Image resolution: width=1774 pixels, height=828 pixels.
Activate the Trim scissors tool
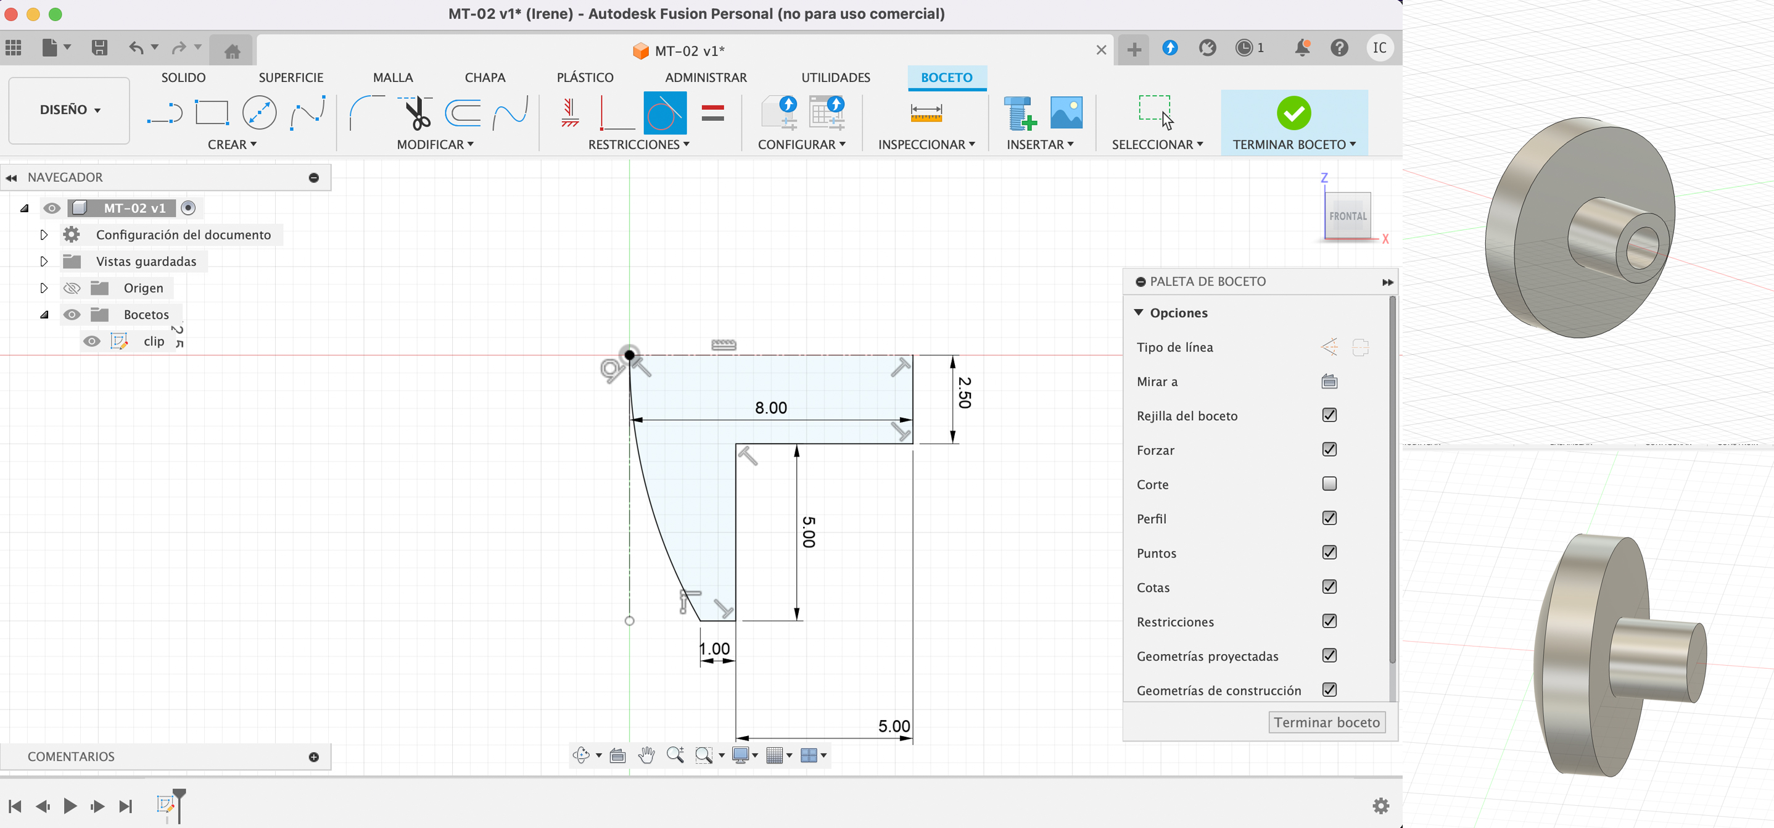[x=416, y=113]
